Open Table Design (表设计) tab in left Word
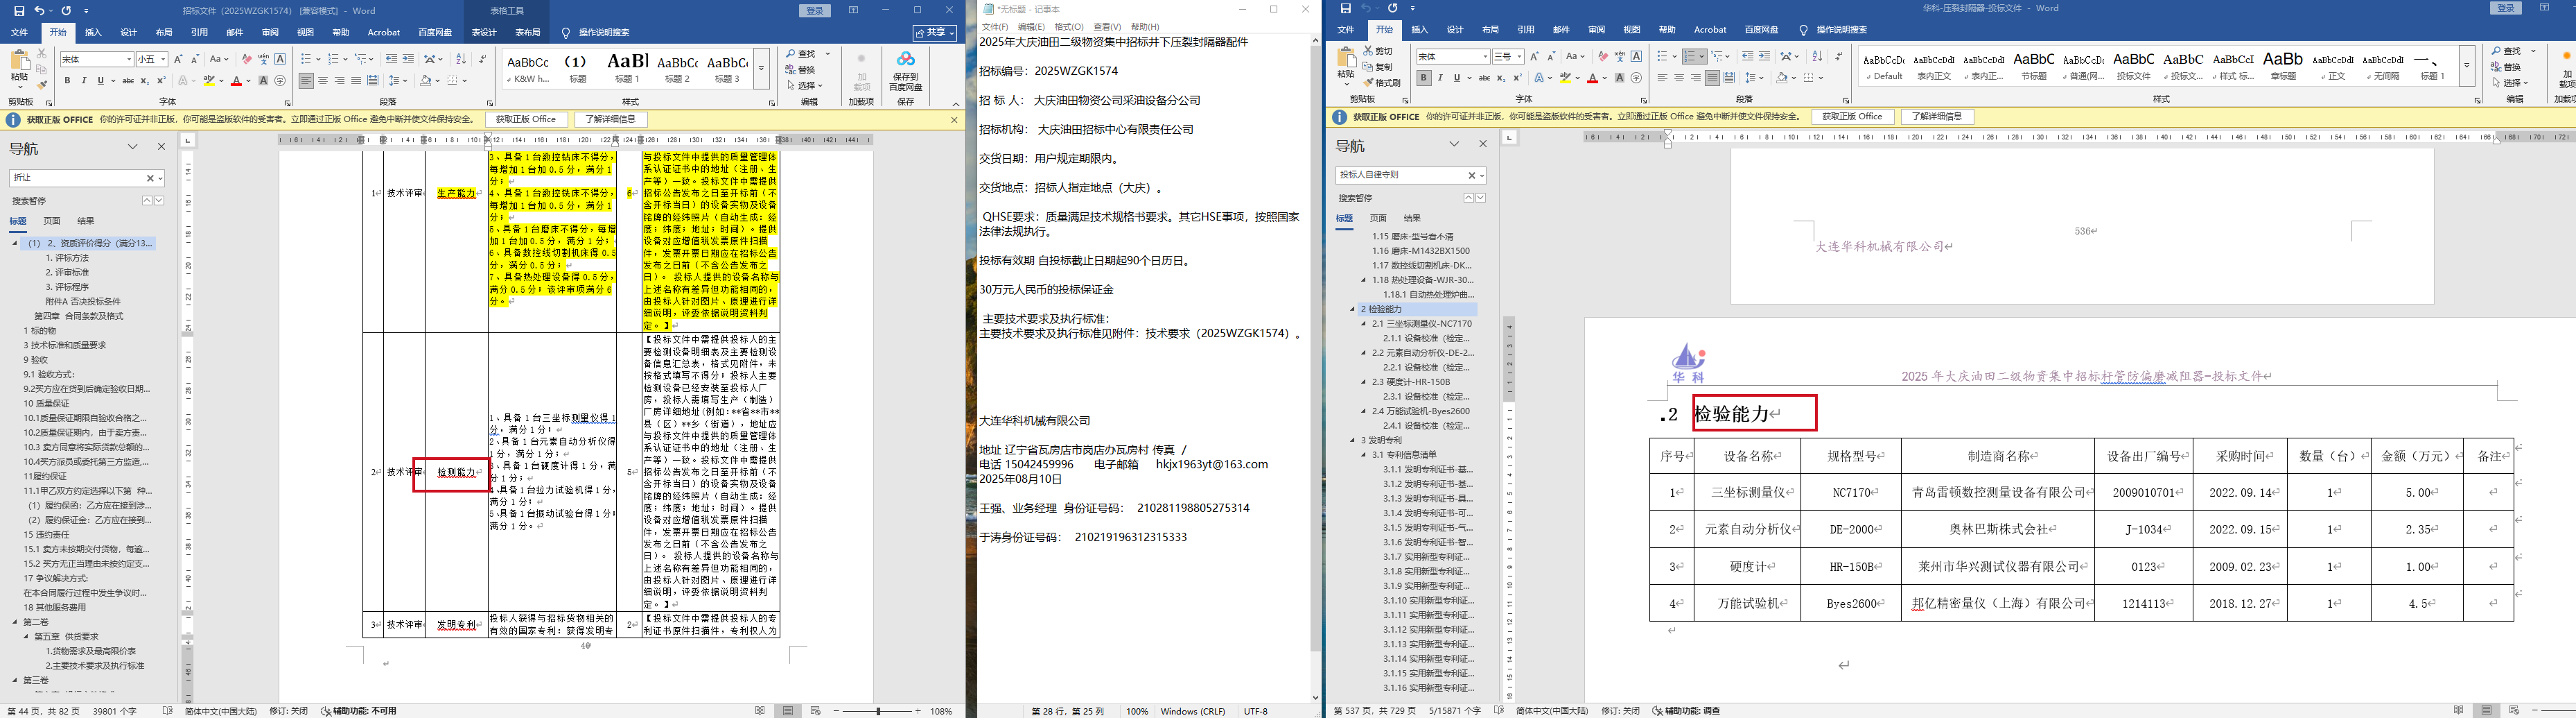The height and width of the screenshot is (718, 2576). [484, 32]
